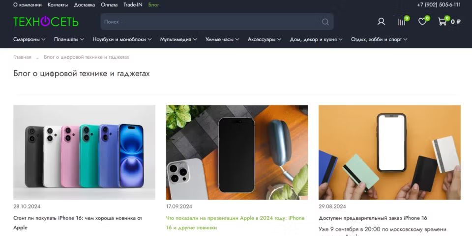Click the search magnifier icon

coord(325,22)
